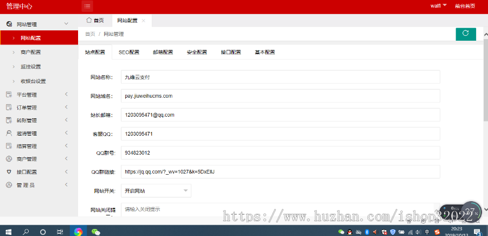Open WeChat from the taskbar

pos(96,232)
